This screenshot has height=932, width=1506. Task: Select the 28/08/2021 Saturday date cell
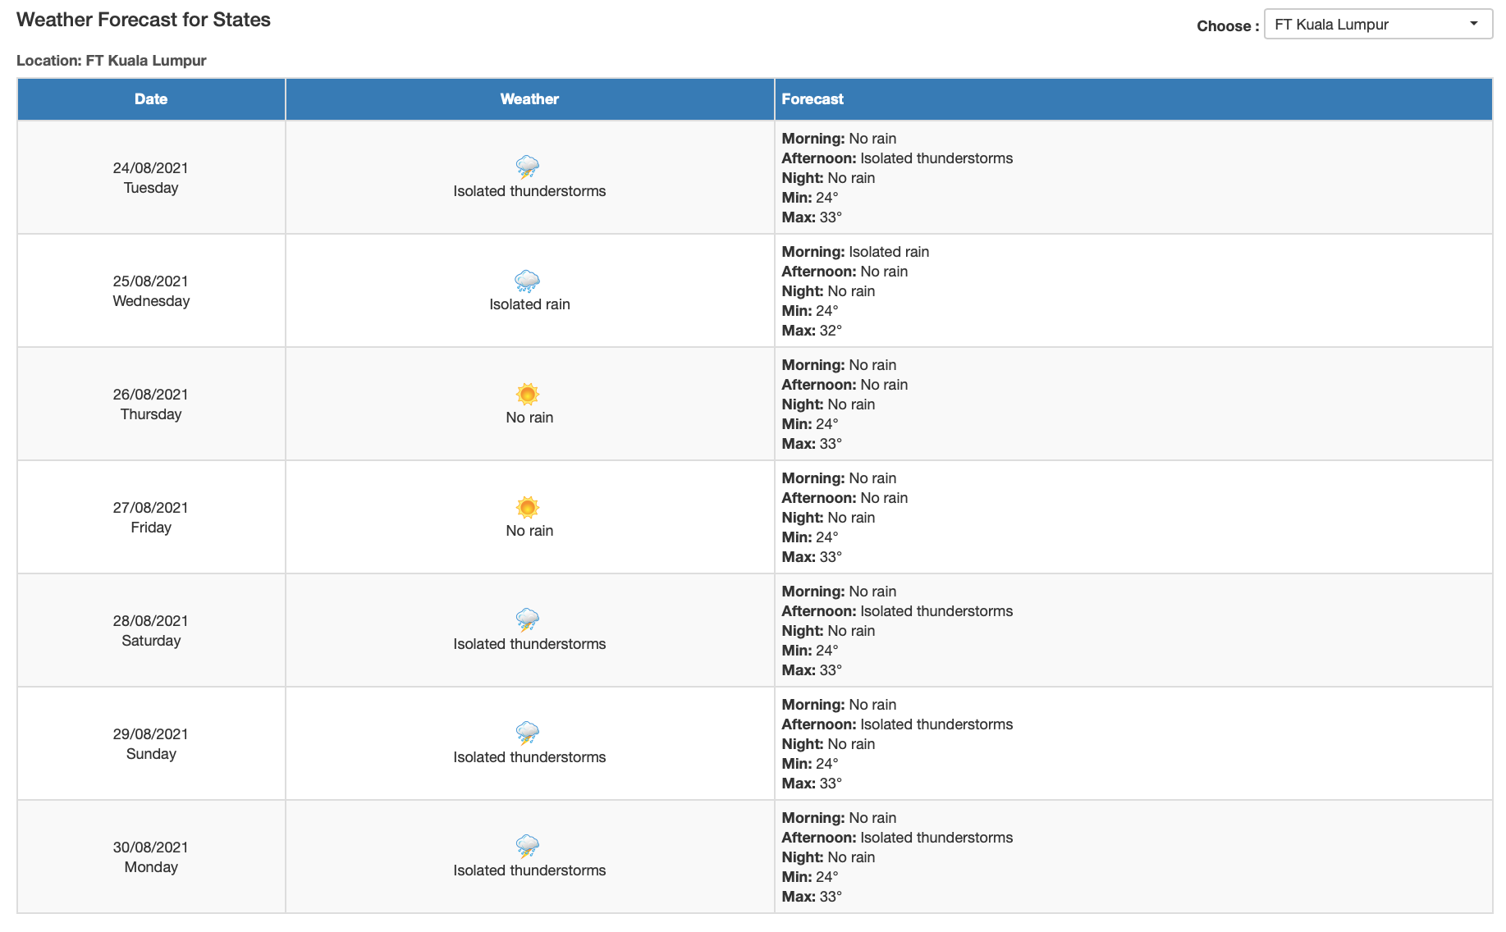(151, 631)
